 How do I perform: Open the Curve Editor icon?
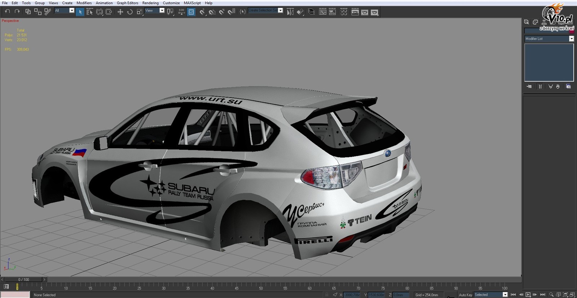point(323,12)
